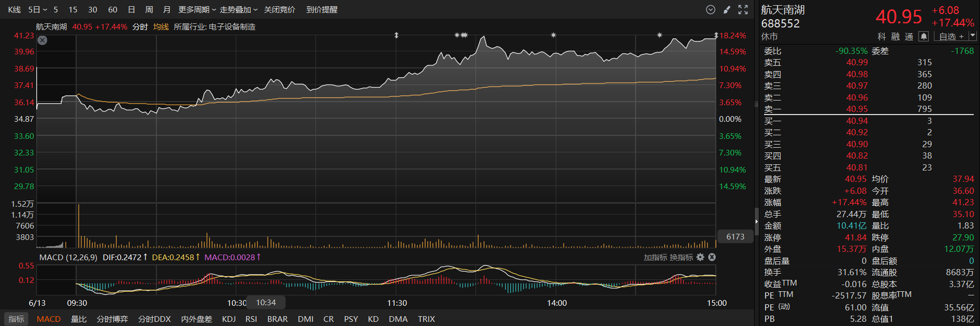Expand 走势叠加 dropdown
The height and width of the screenshot is (326, 980).
pyautogui.click(x=239, y=10)
